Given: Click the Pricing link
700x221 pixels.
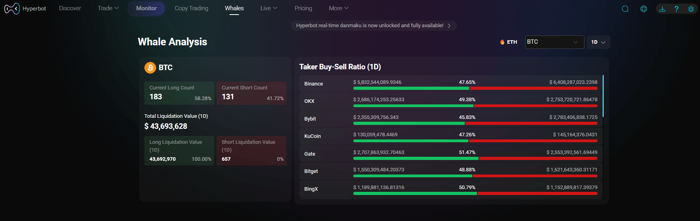Looking at the screenshot, I should pos(303,8).
